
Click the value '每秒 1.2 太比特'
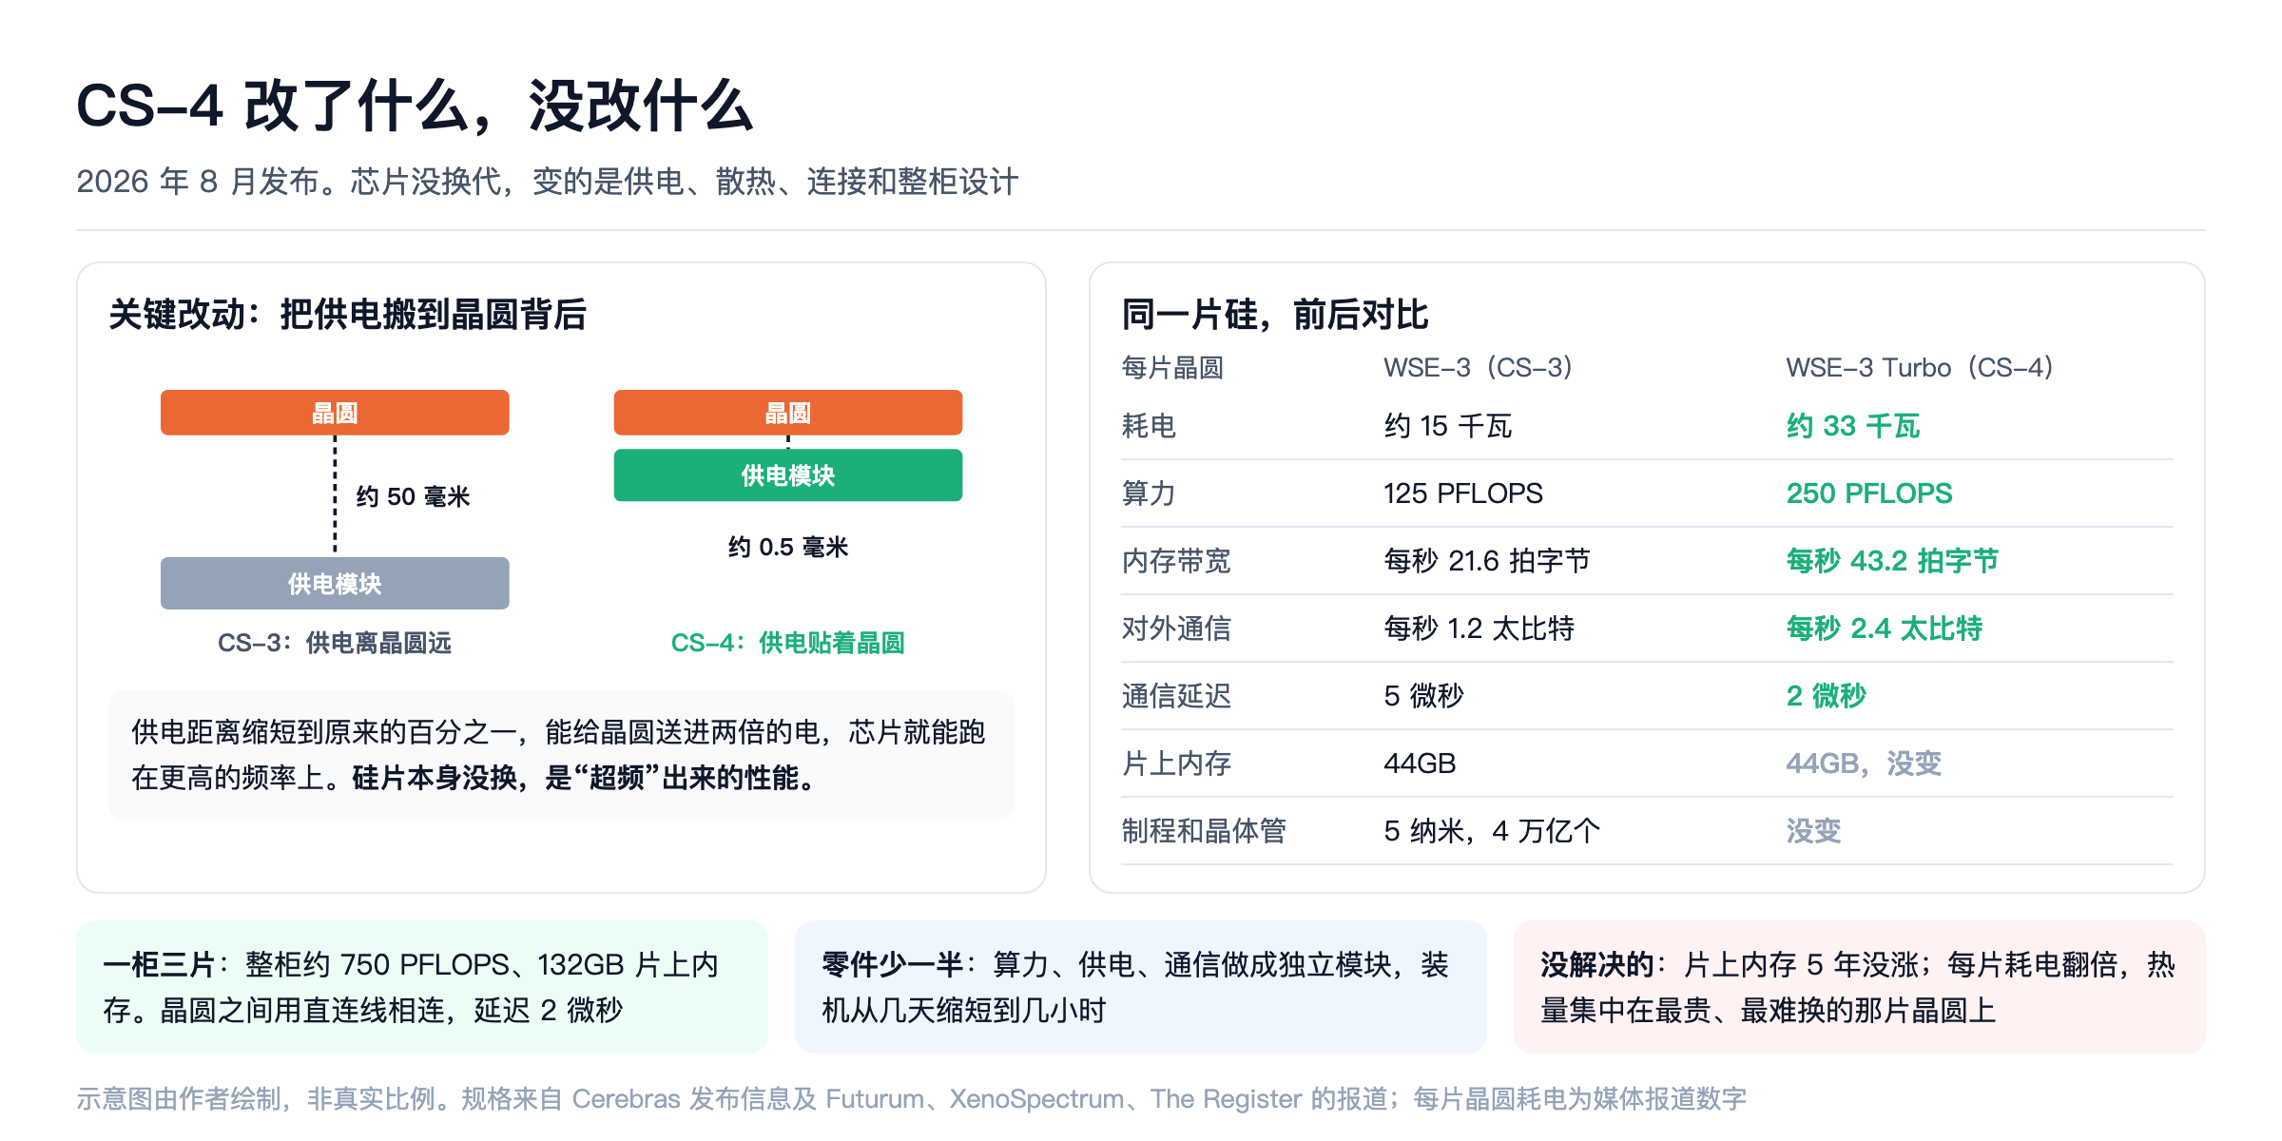pos(1479,629)
